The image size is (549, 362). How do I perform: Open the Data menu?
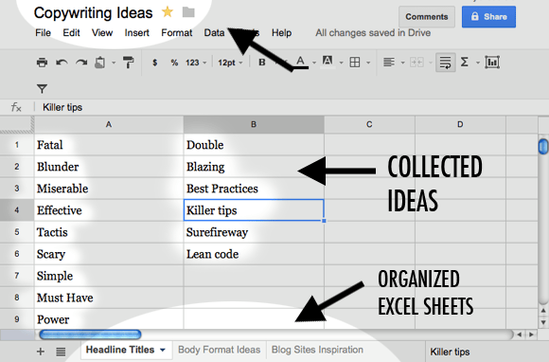(x=214, y=33)
